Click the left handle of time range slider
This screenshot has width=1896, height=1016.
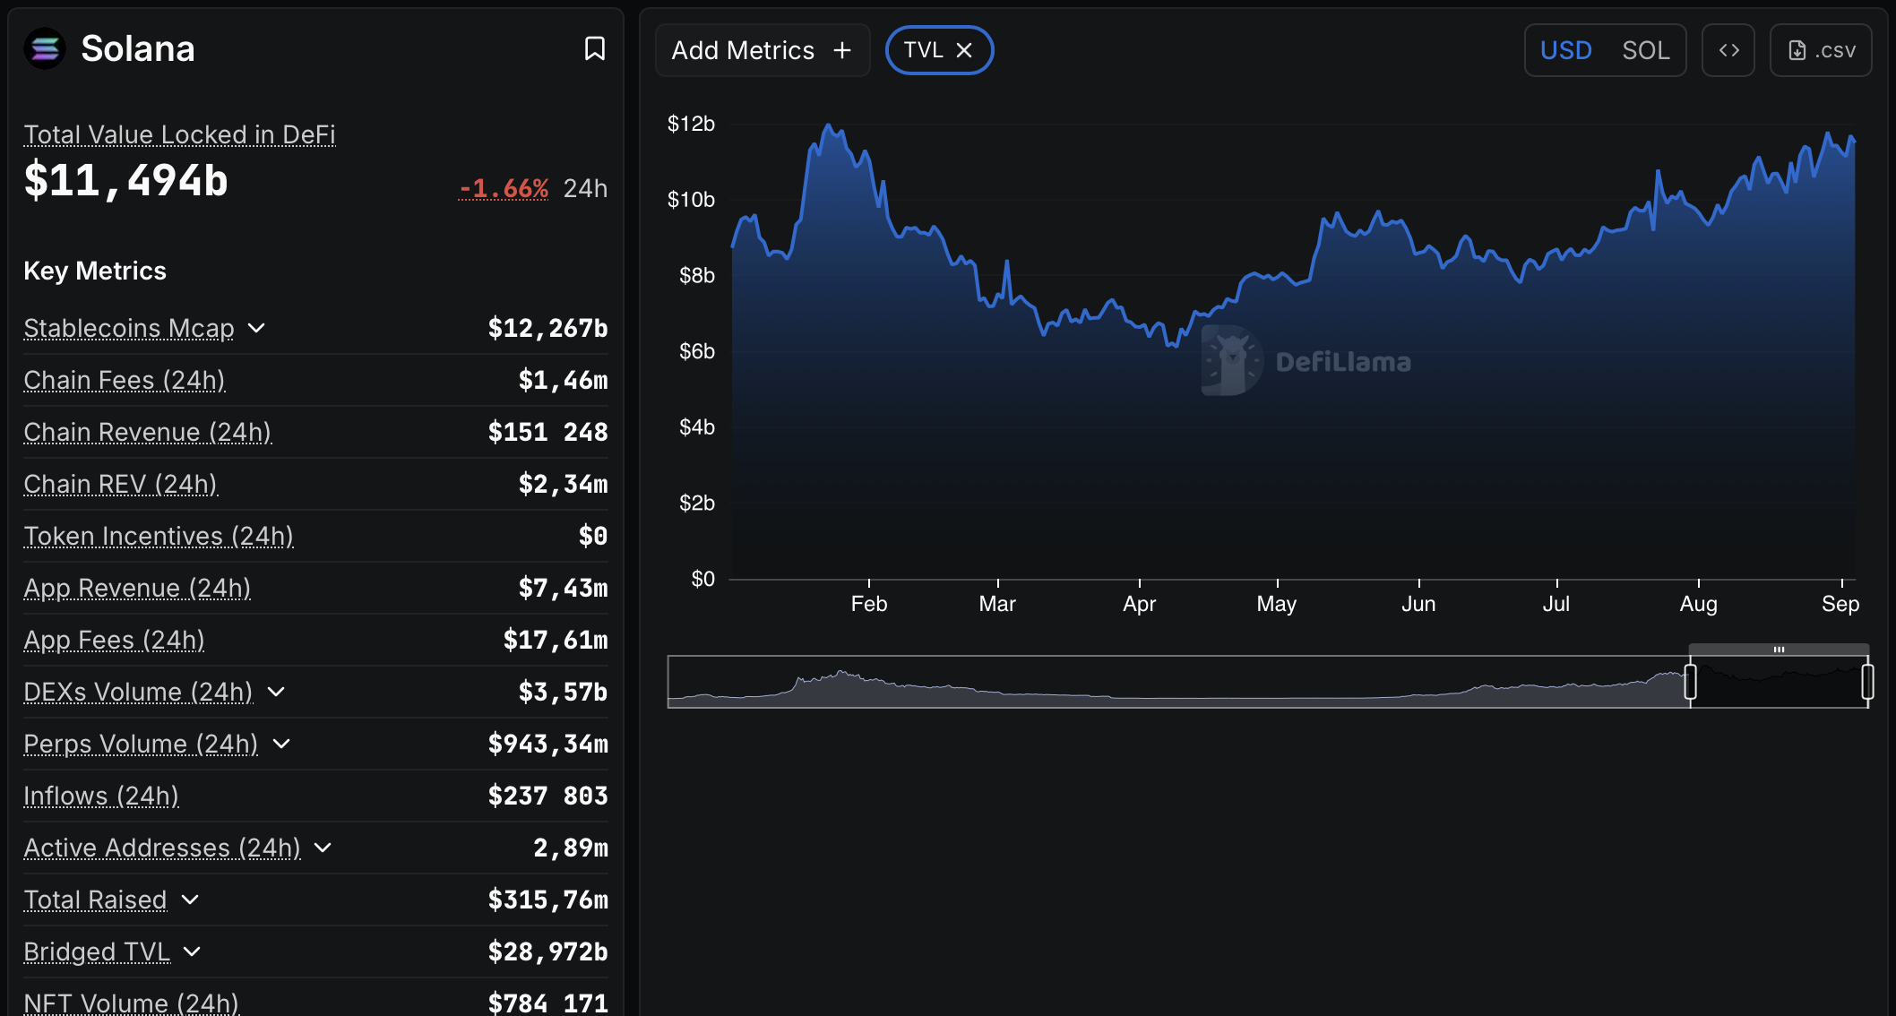1690,682
